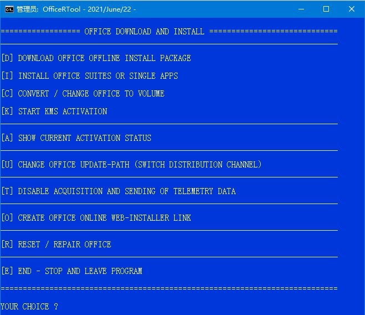Click [O] Create Office Online Web-Installer Link

pos(96,218)
